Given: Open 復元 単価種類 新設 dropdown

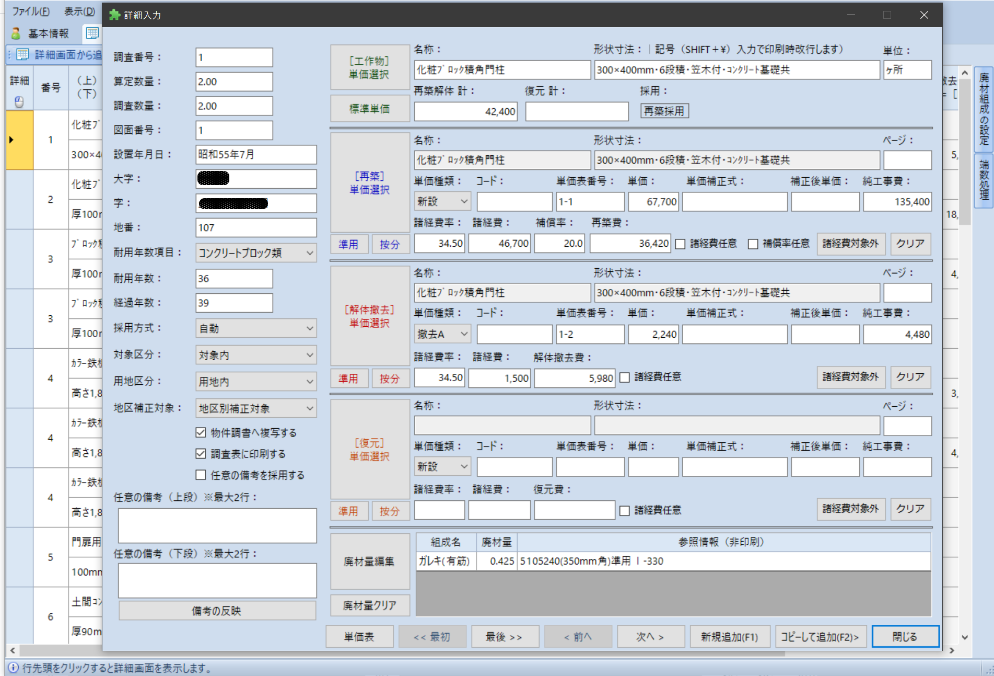Looking at the screenshot, I should (x=442, y=466).
